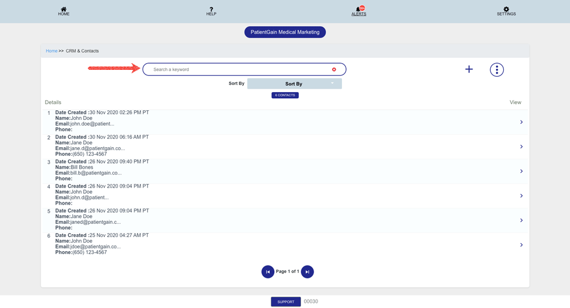This screenshot has width=570, height=308.
Task: Select email john.doe@patient... text
Action: pyautogui.click(x=92, y=124)
